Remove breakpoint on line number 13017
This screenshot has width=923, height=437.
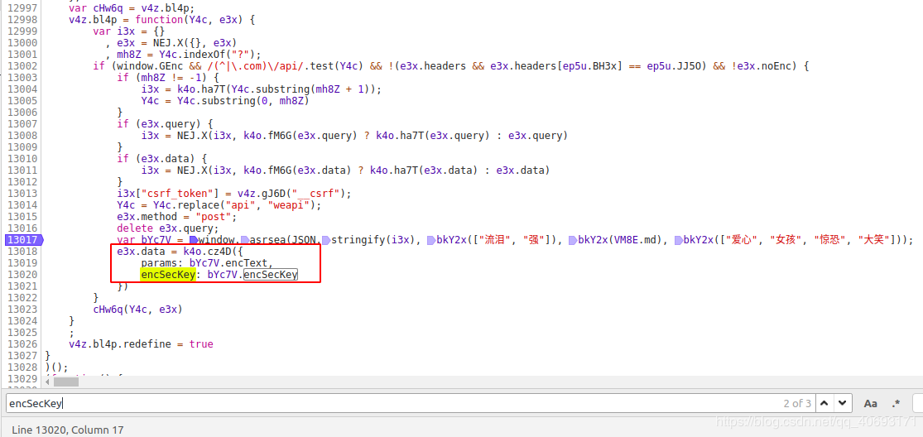coord(22,240)
